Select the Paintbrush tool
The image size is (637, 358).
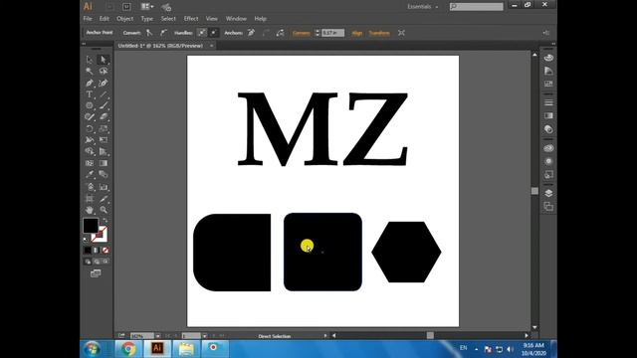[104, 105]
